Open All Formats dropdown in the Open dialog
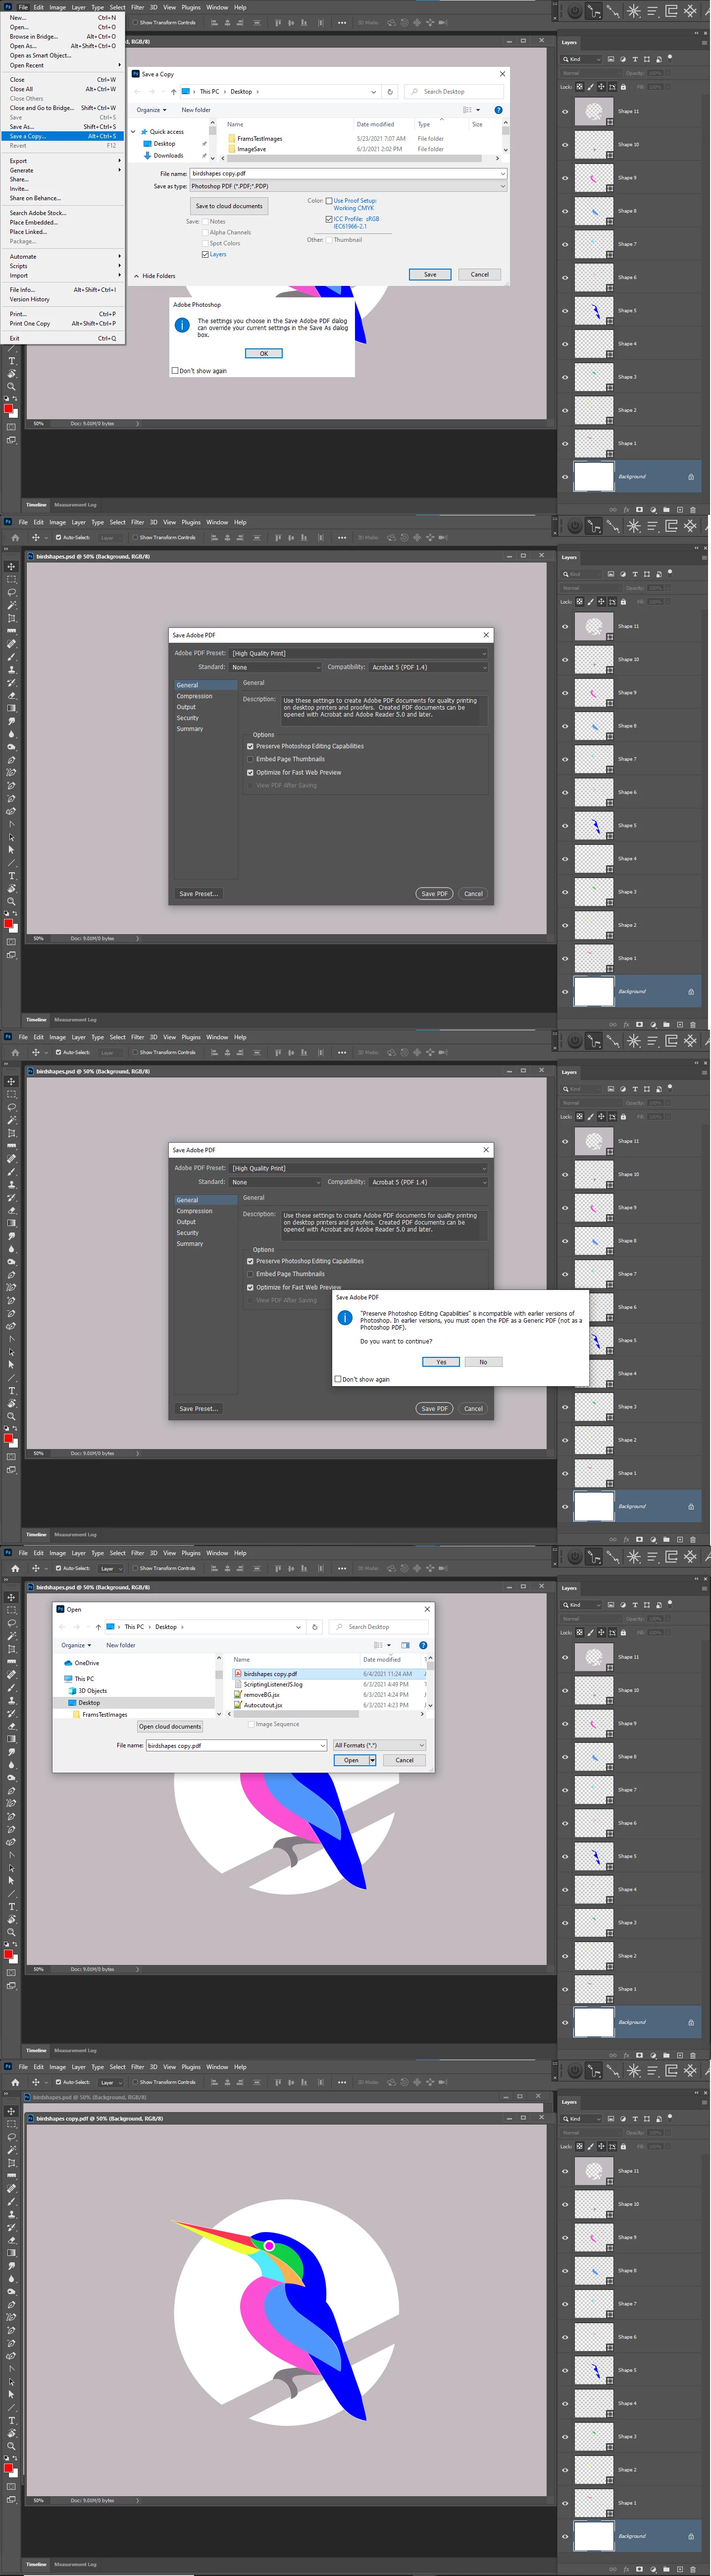The image size is (711, 2576). (x=379, y=1745)
